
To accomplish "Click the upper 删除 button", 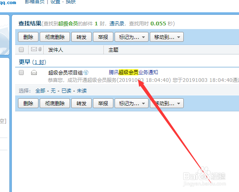I will click(28, 37).
